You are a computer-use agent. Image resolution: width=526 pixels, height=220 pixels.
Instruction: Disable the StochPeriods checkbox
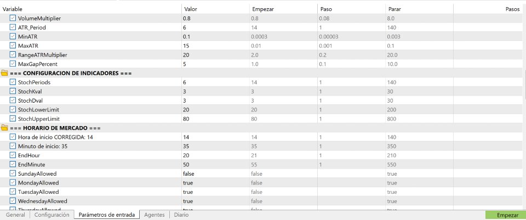coord(13,82)
